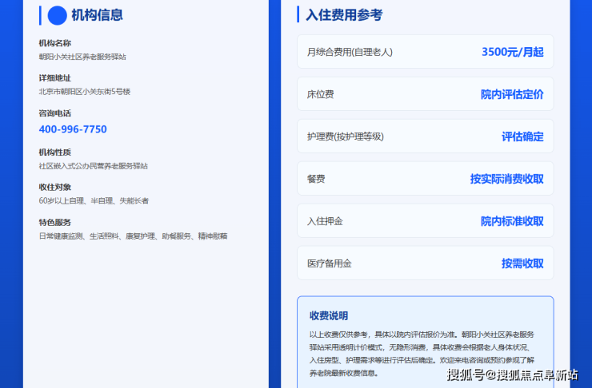This screenshot has height=388, width=592.
Task: Click the price 3500元/月起
Action: click(512, 52)
